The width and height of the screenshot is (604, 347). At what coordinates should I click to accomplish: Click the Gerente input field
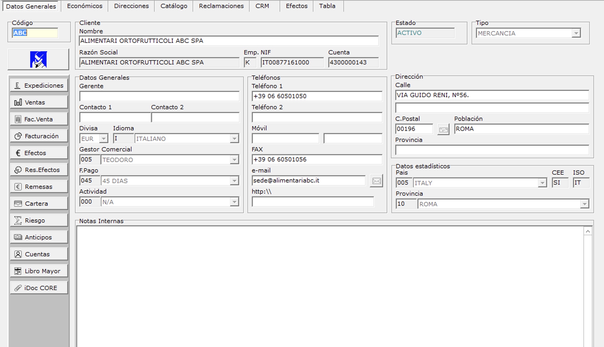159,96
